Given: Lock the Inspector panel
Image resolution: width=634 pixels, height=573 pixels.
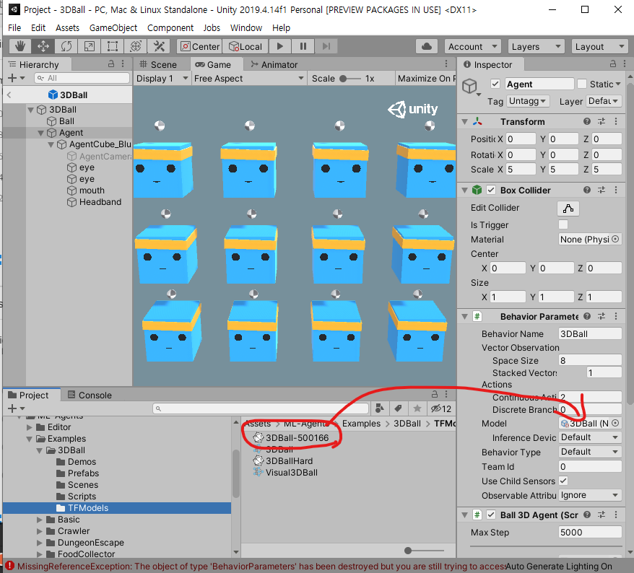Looking at the screenshot, I should tap(613, 64).
